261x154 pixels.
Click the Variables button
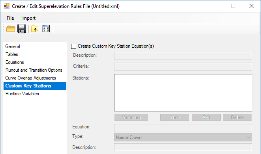131,117
